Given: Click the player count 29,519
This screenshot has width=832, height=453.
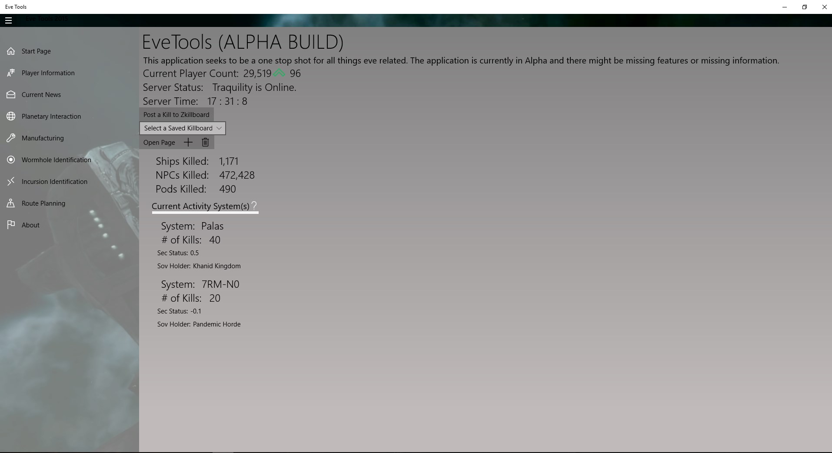Looking at the screenshot, I should point(257,73).
